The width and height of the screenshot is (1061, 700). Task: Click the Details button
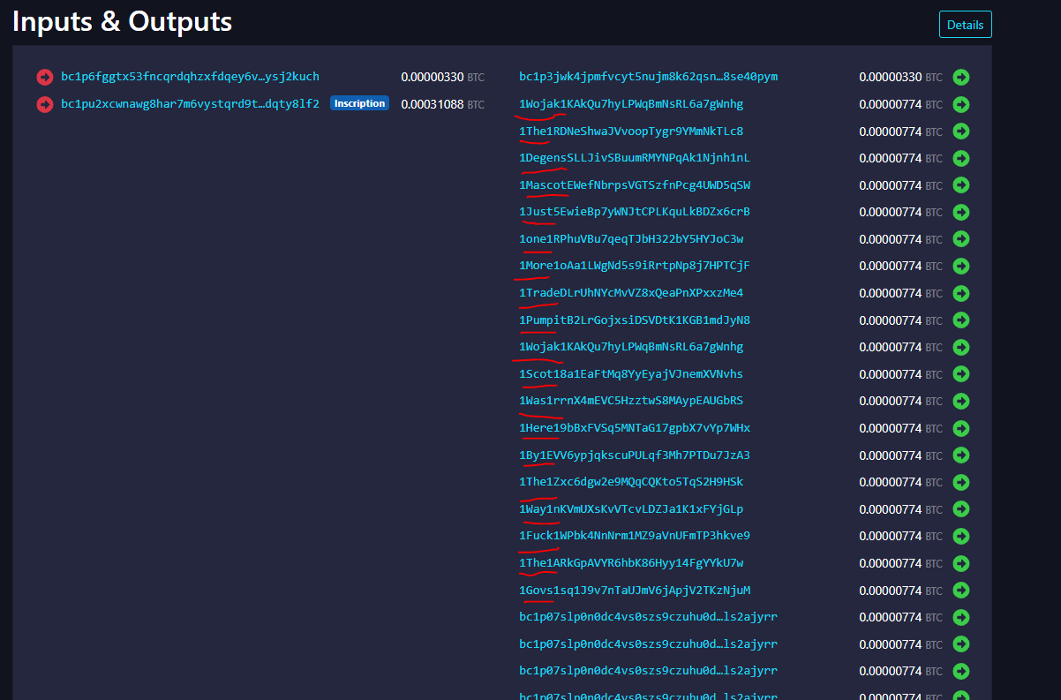click(x=965, y=25)
